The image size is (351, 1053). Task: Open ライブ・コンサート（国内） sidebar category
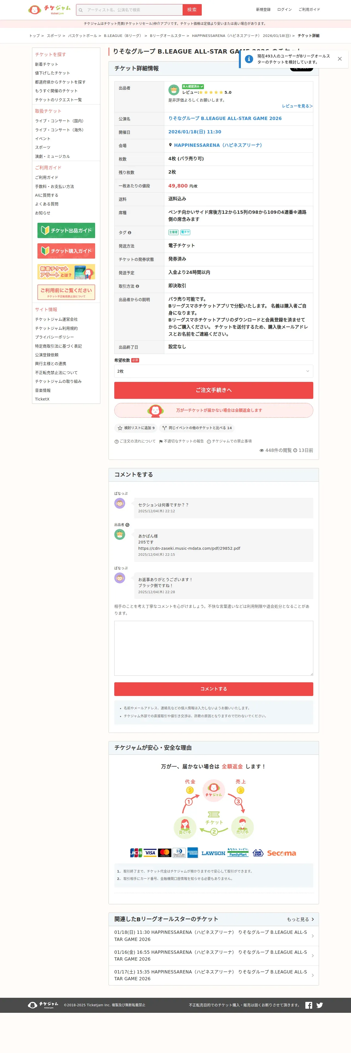(60, 121)
